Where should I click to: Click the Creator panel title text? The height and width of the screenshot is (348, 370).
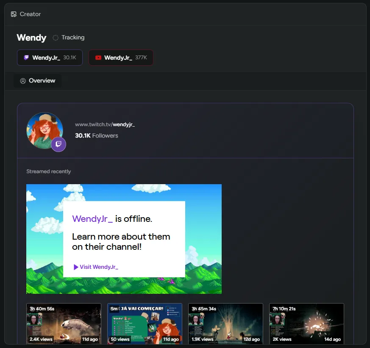click(31, 14)
